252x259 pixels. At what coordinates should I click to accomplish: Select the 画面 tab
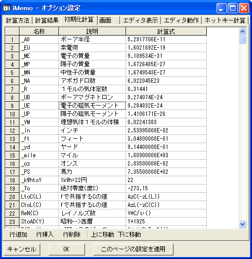pos(109,20)
